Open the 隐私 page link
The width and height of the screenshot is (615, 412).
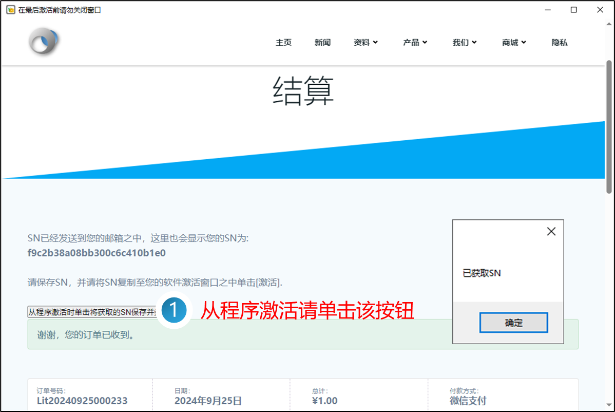560,43
